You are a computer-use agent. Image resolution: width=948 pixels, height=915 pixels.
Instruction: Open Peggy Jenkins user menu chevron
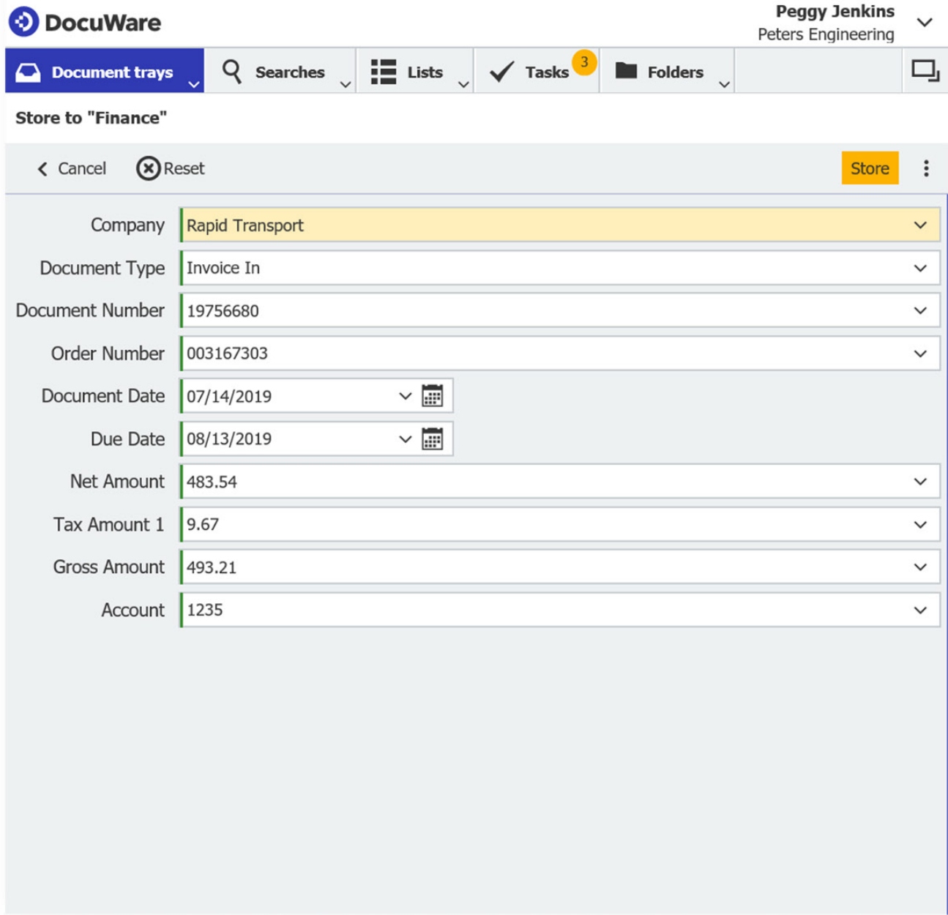(x=925, y=23)
